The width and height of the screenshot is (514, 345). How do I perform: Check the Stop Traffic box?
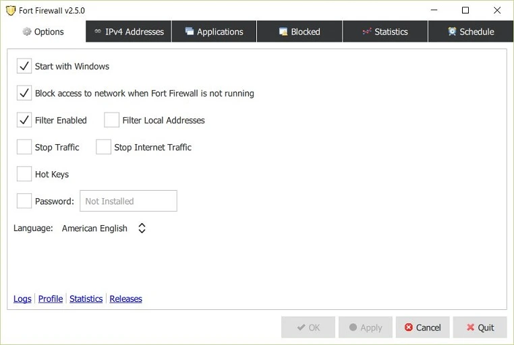[x=24, y=147]
